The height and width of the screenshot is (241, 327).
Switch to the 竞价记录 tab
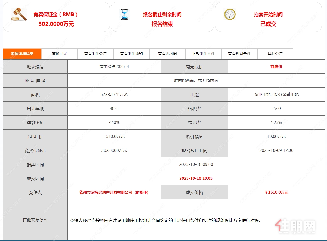[x=60, y=54]
